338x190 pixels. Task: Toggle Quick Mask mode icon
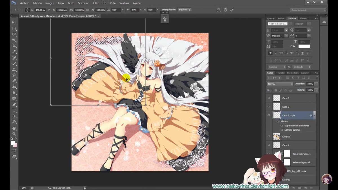(14, 151)
